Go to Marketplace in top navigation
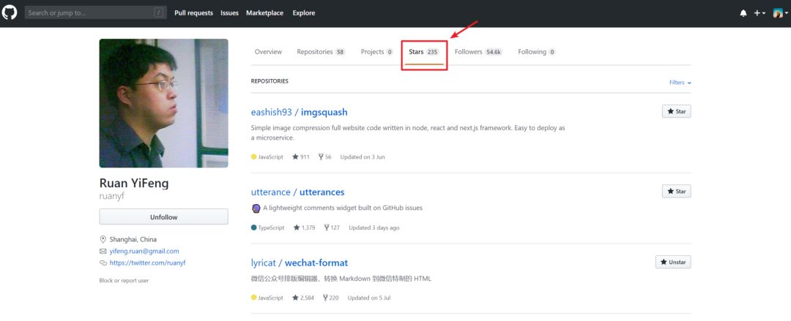 (265, 13)
